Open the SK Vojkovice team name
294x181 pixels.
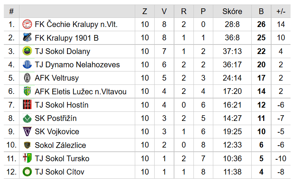click(x=57, y=132)
